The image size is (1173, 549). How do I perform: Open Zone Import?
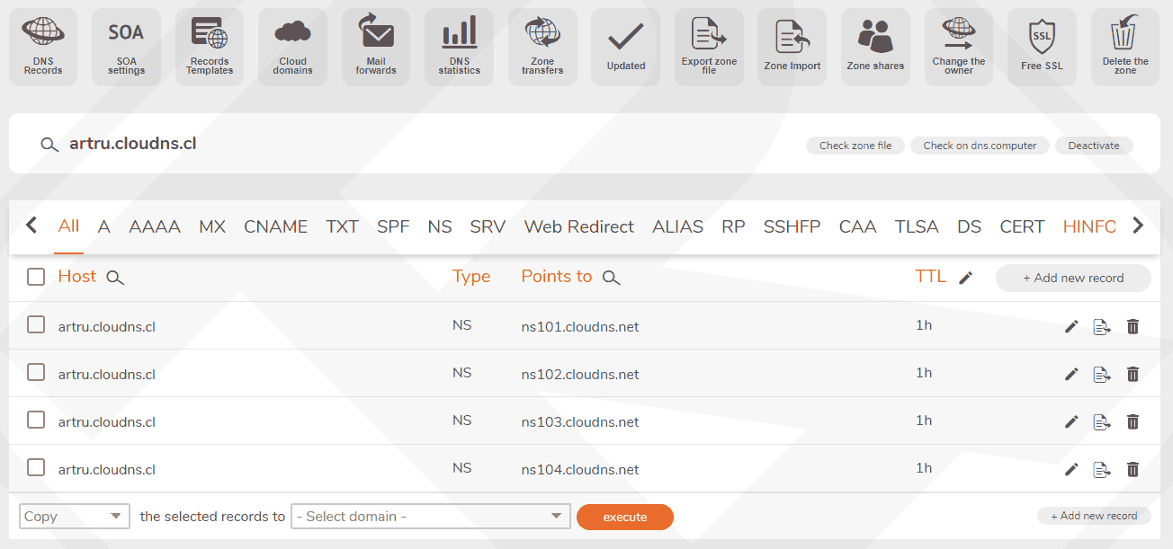(x=792, y=47)
